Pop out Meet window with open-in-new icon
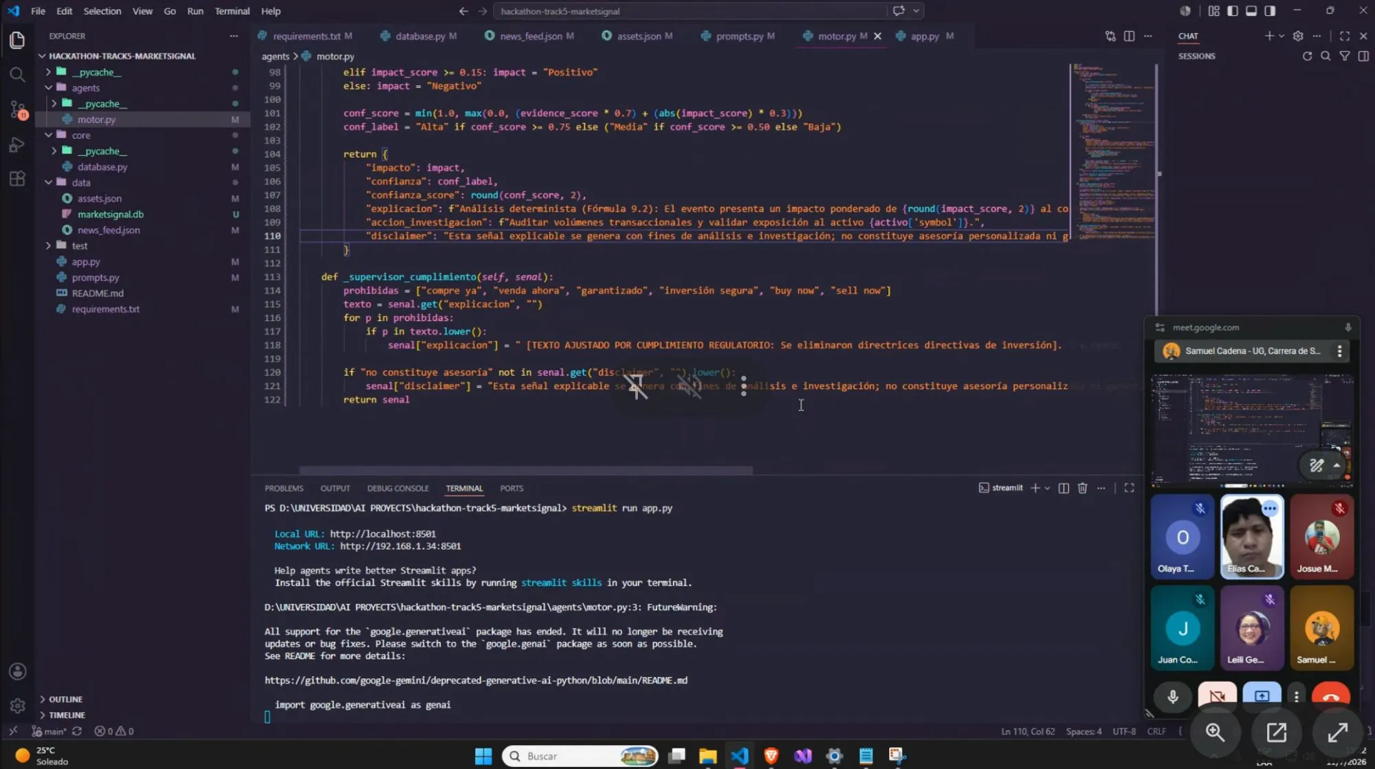 click(1276, 733)
